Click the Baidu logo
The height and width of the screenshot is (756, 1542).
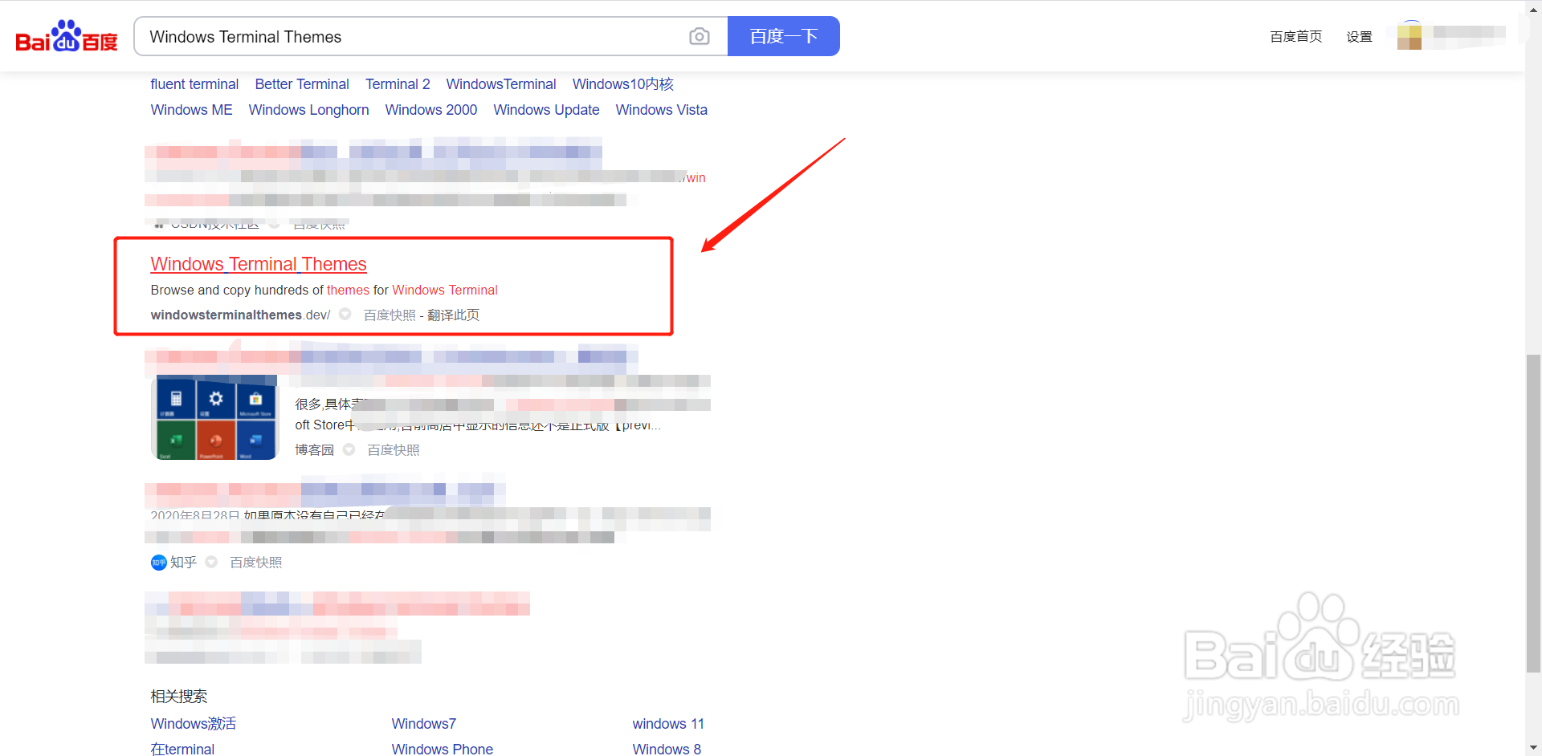tap(67, 36)
